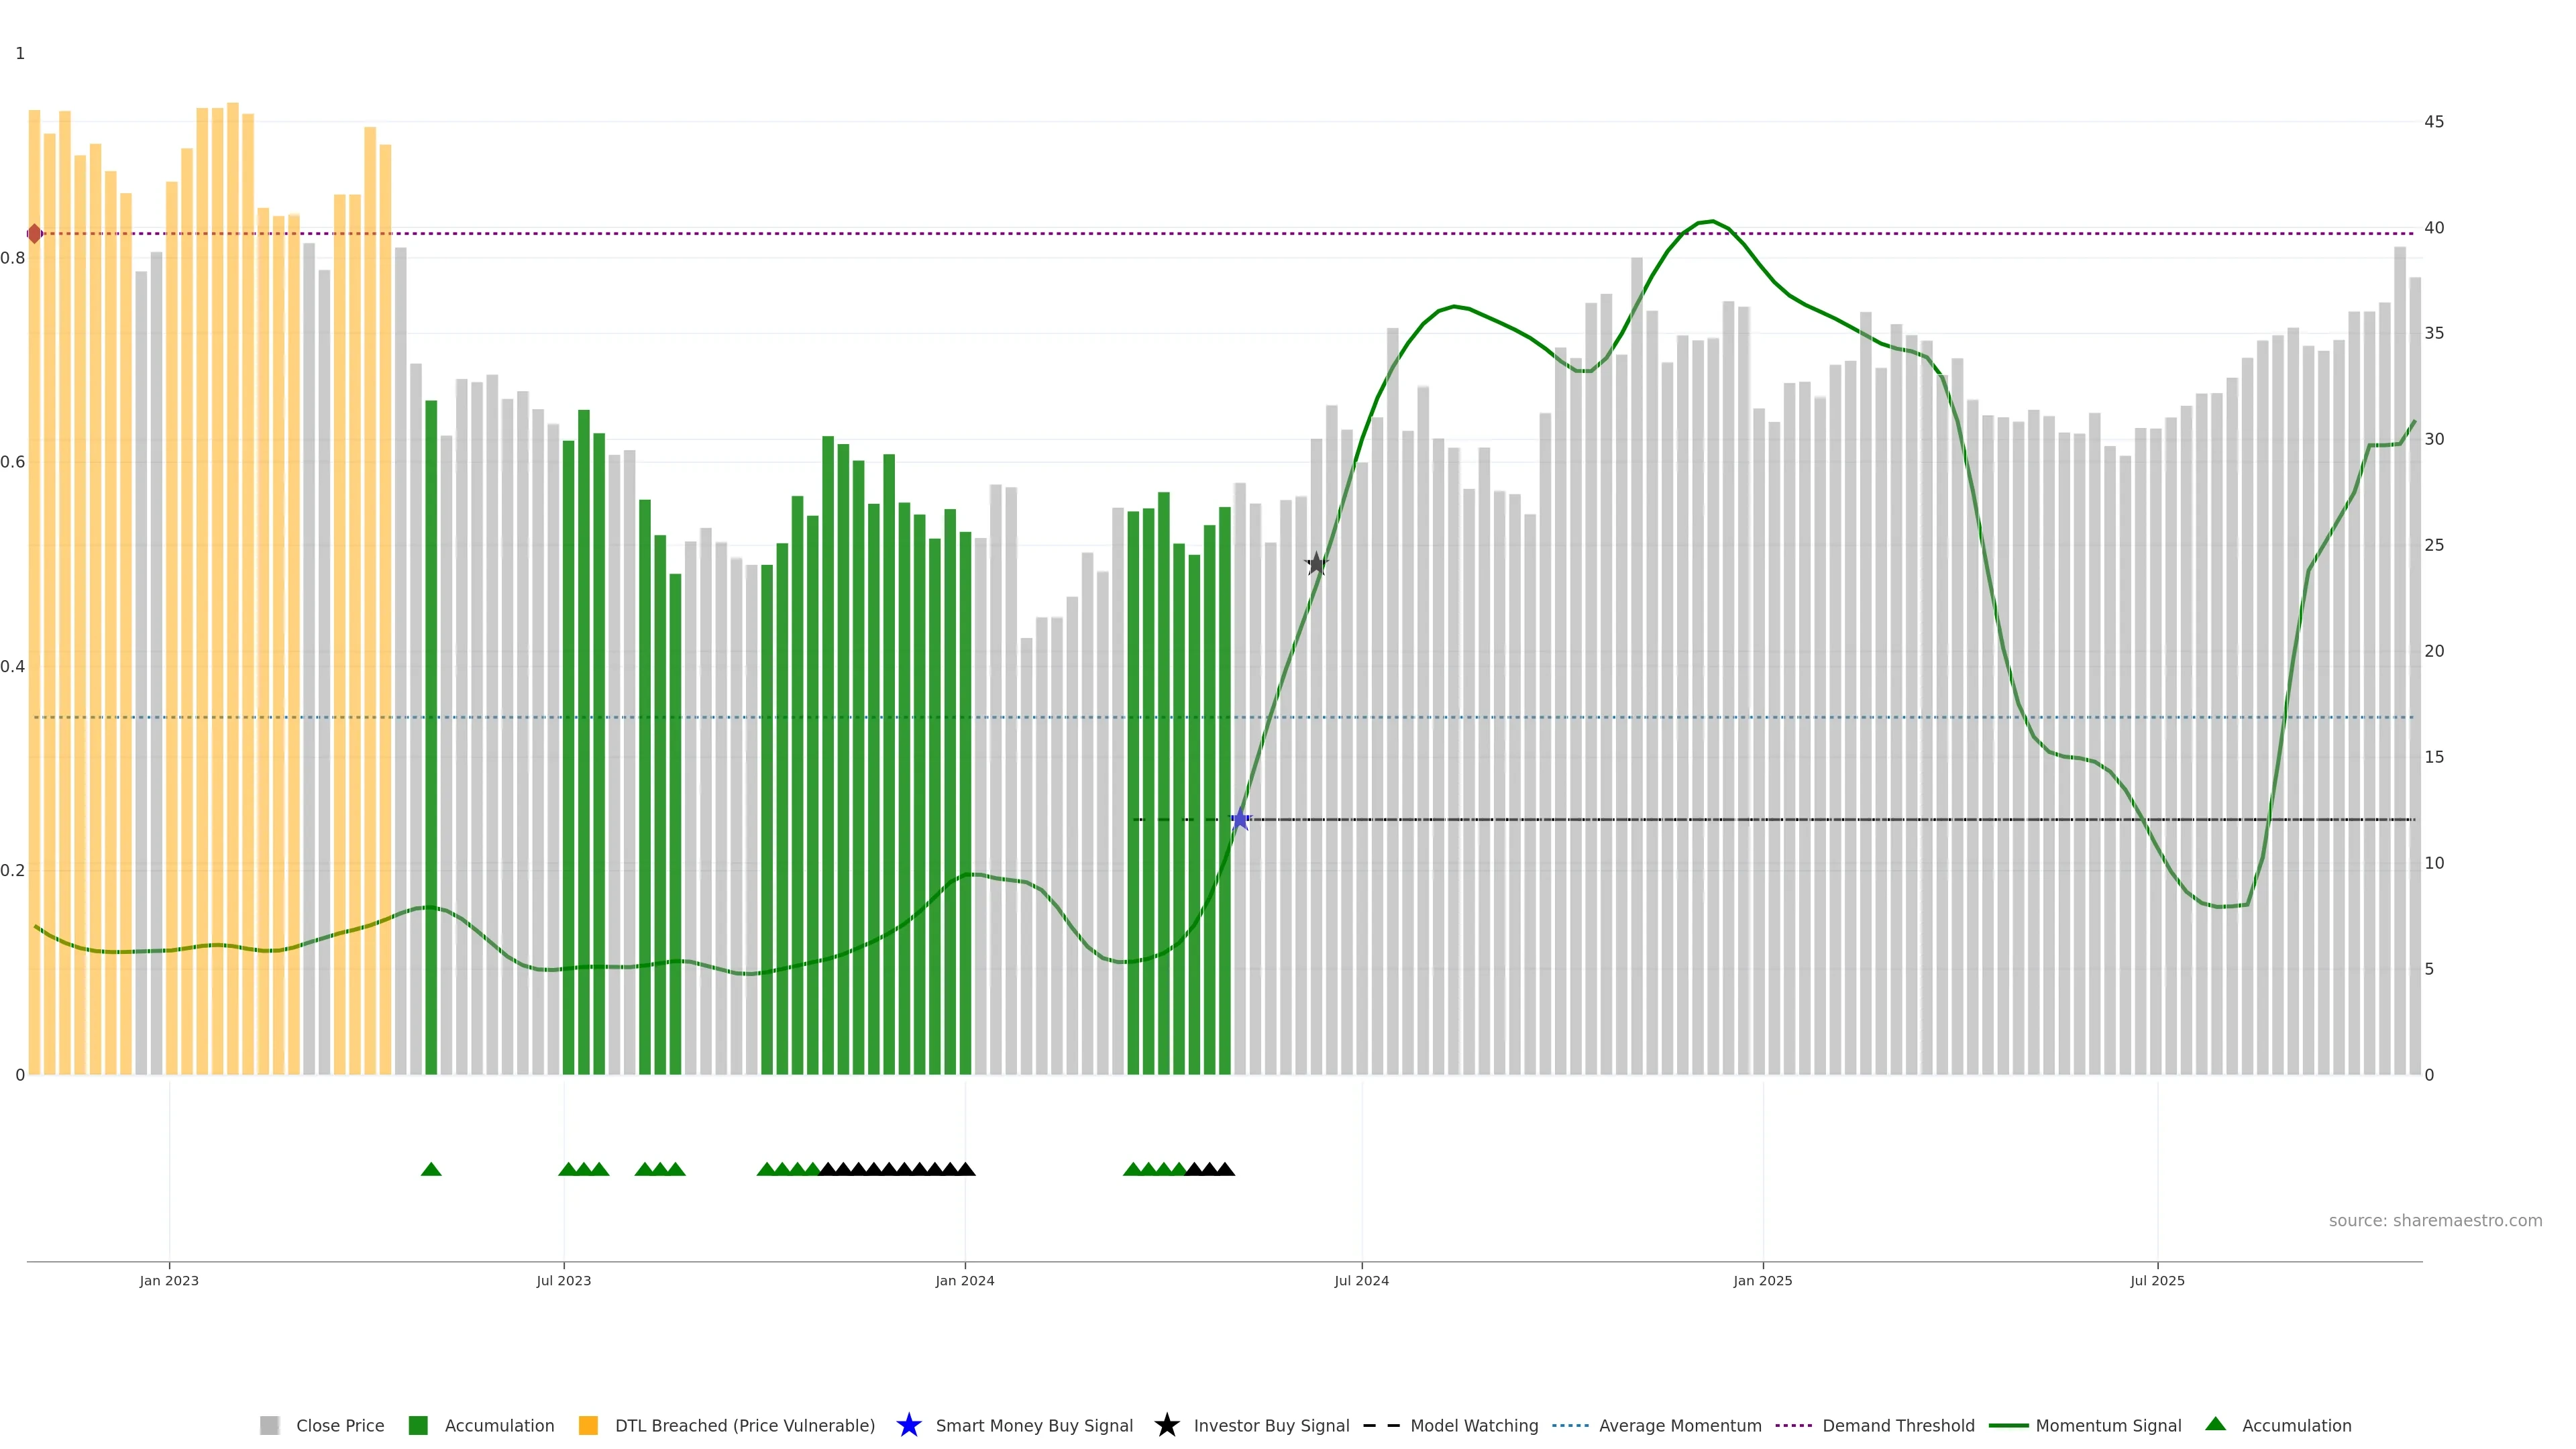Toggle Momentum Signal line in legend
Viewport: 2576px width, 1449px height.
2108,1425
